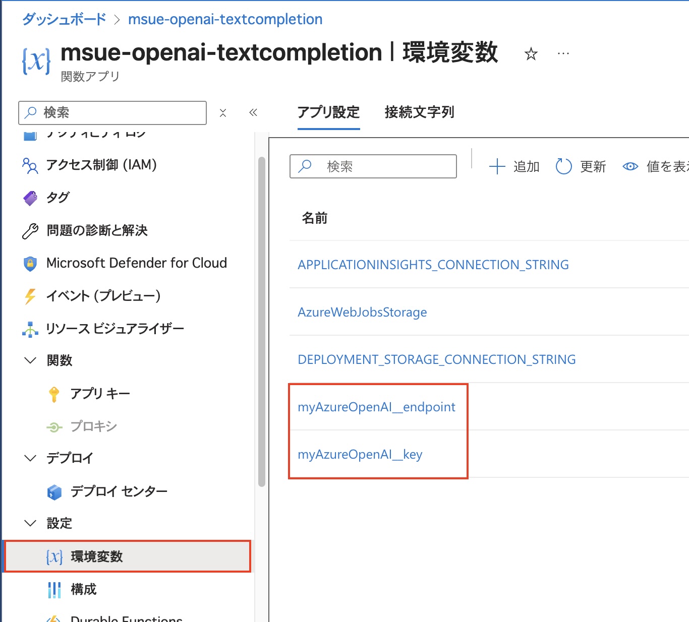
Task: Click the settings 検索 search field
Action: click(x=373, y=166)
